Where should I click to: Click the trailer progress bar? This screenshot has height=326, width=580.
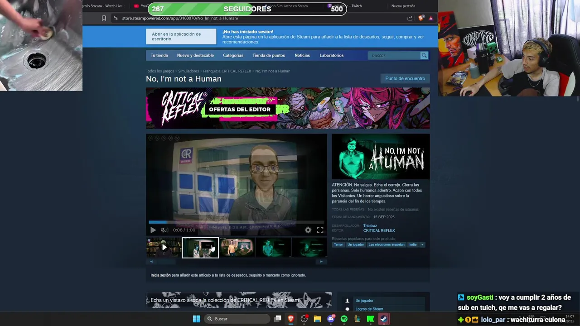237,222
